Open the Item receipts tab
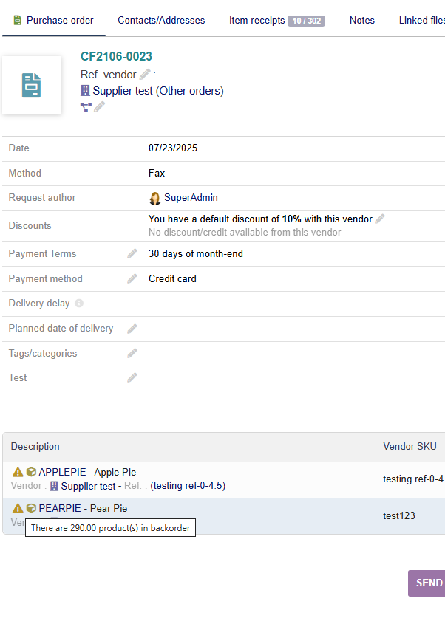Screen dimensions: 445x627 [x=276, y=21]
